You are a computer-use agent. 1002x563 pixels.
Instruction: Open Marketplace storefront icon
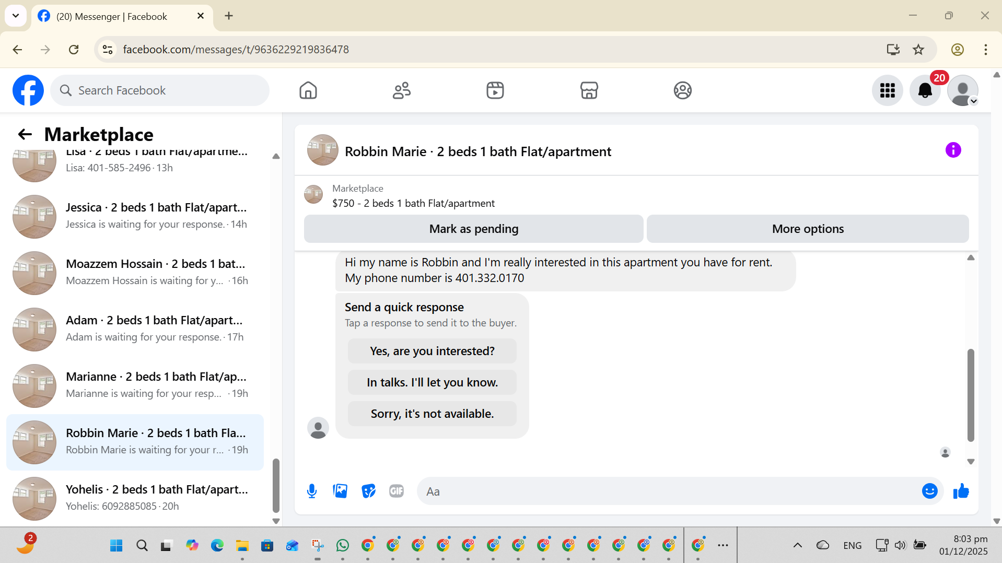coord(589,90)
